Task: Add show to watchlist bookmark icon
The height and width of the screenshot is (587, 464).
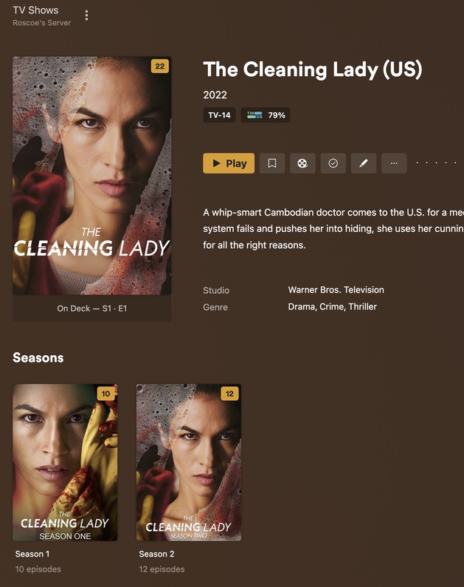Action: coord(272,163)
